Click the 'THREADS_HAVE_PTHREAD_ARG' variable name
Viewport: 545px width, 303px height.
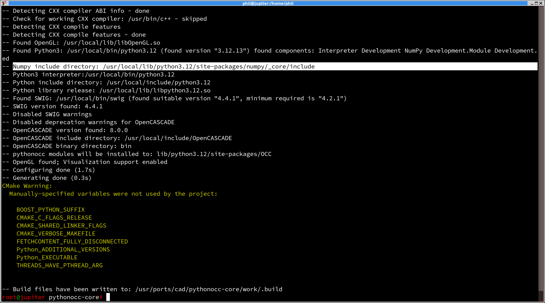point(60,265)
